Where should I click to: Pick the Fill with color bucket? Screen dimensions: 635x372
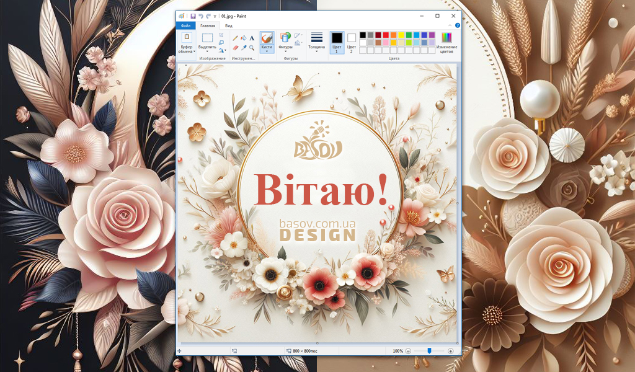pyautogui.click(x=244, y=38)
